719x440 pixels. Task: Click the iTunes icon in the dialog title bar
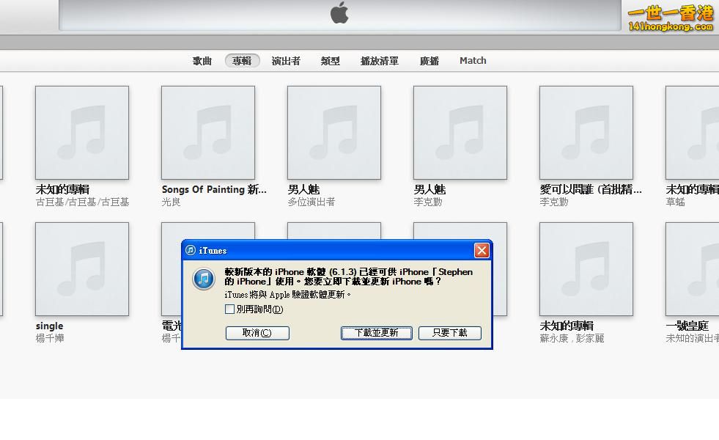tap(191, 250)
